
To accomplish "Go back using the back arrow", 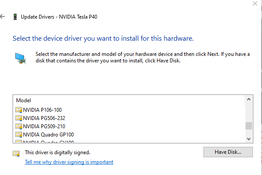I will coord(3,17).
